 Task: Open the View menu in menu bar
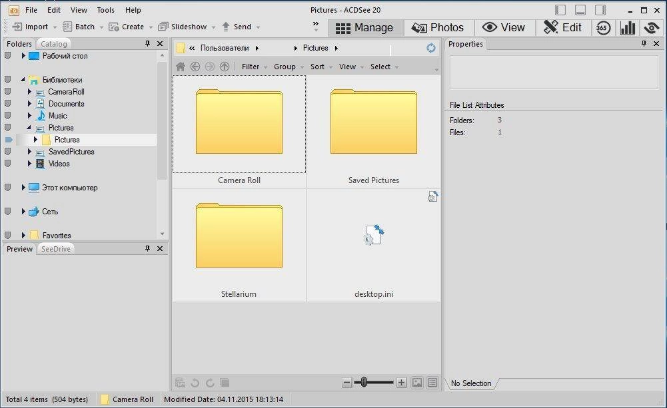tap(79, 10)
